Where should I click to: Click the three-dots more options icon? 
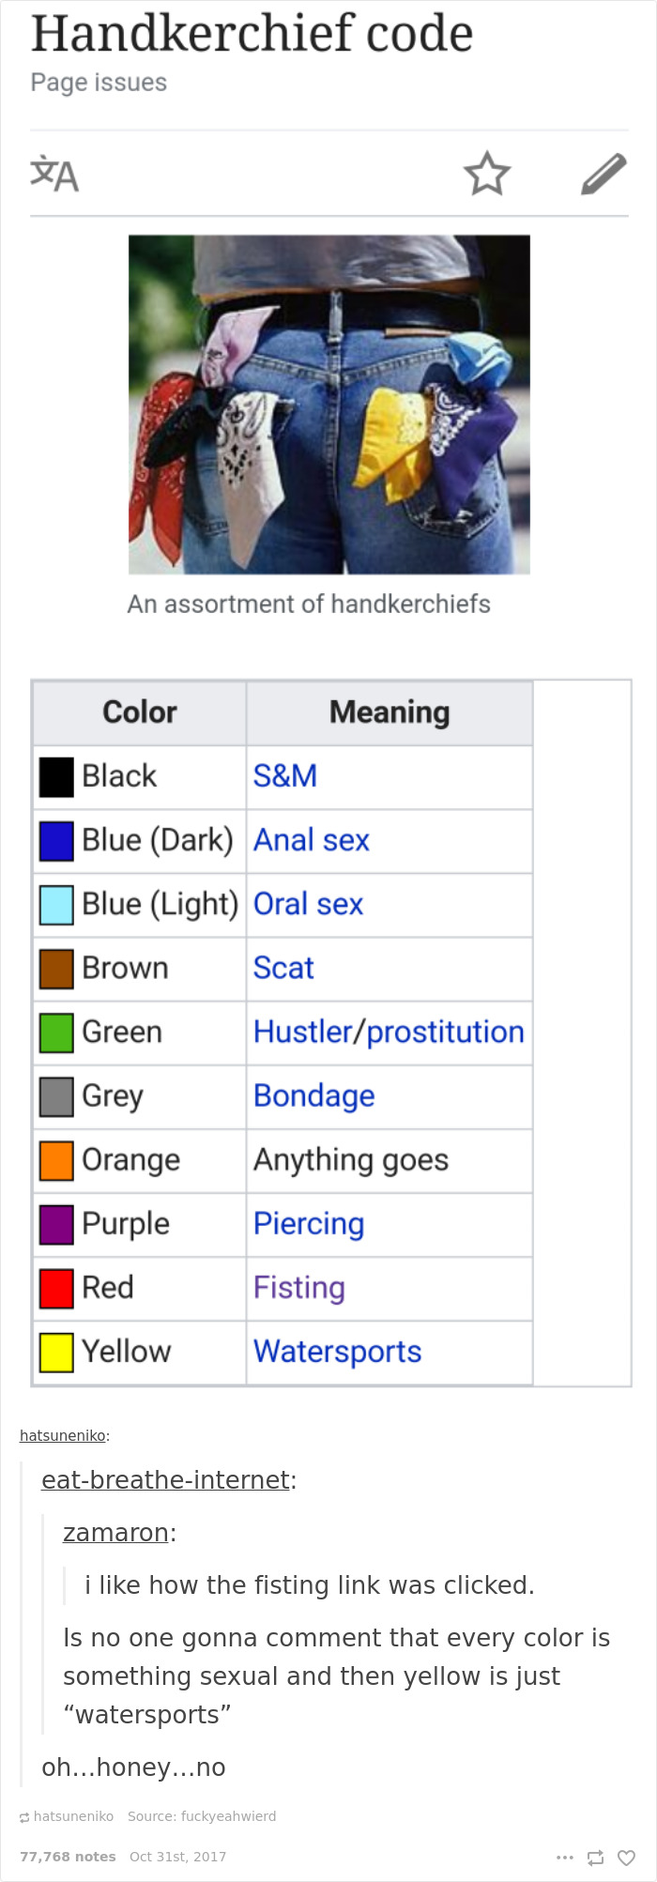tap(564, 1857)
